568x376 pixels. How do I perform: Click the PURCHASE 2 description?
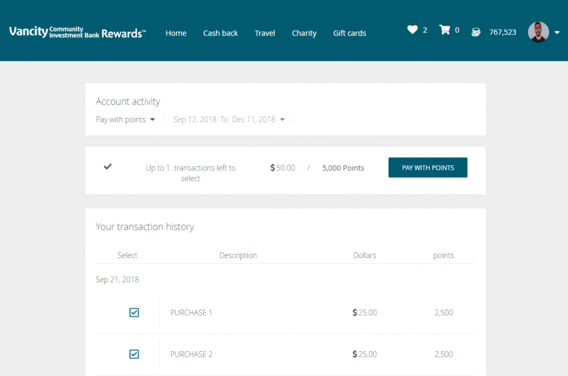tap(191, 354)
